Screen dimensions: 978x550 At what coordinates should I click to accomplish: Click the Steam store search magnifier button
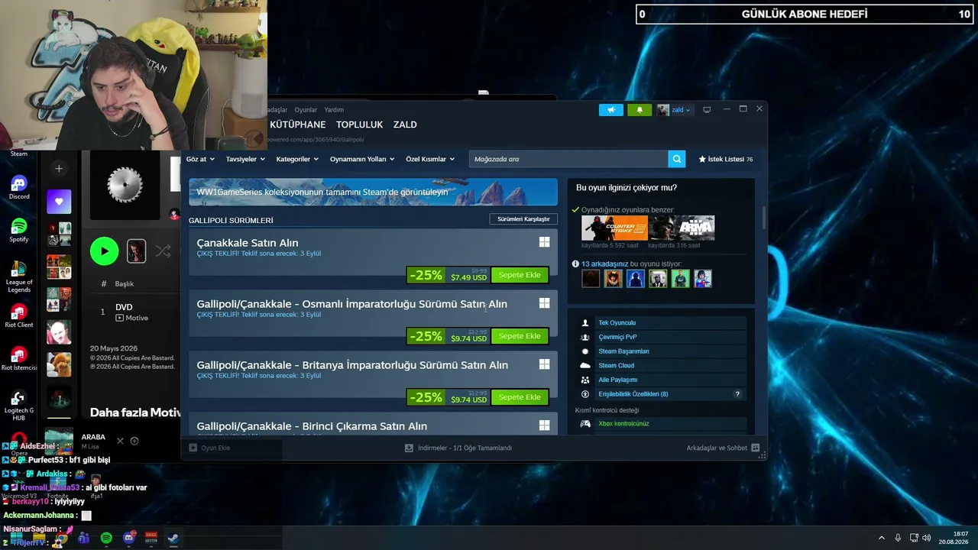[x=676, y=159]
